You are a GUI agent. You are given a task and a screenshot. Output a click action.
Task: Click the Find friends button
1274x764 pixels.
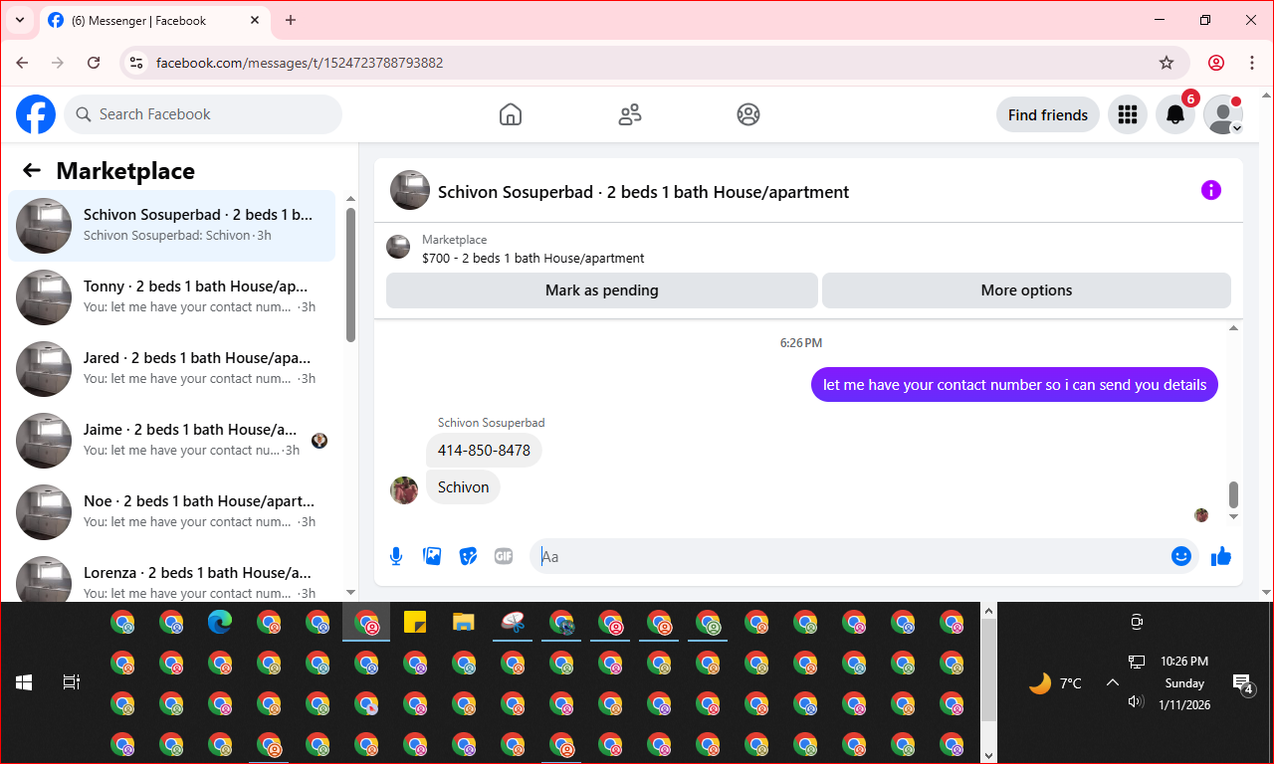1048,114
